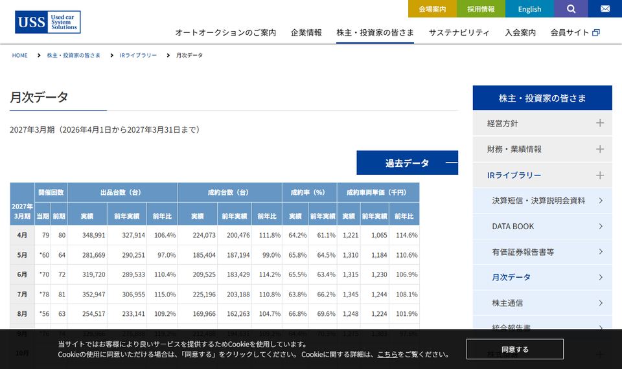Click the 出品台数（台） column header

(122, 192)
